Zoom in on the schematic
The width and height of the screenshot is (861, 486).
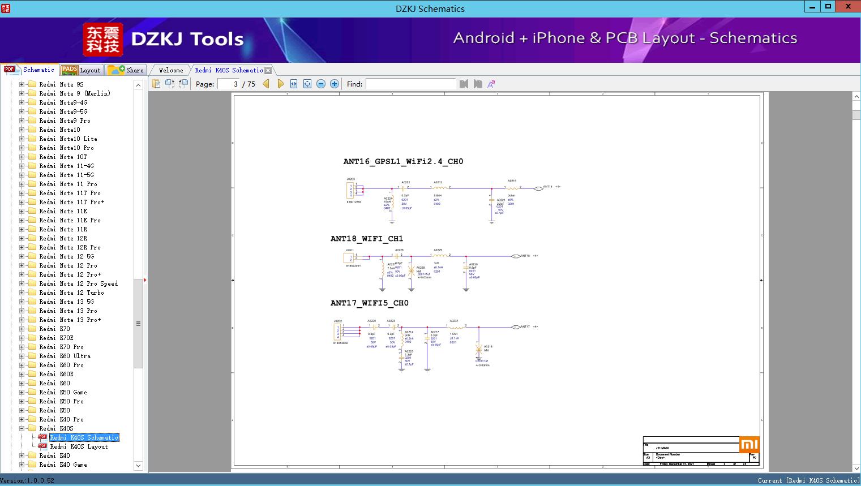click(335, 84)
